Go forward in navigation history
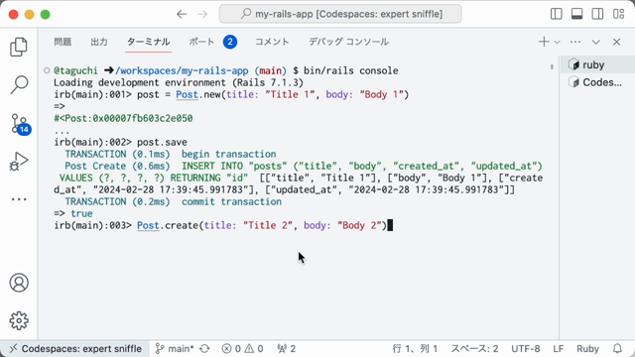Screen dimensions: 635x357 [x=202, y=14]
